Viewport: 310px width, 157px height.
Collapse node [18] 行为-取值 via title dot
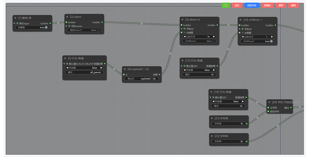[211, 92]
